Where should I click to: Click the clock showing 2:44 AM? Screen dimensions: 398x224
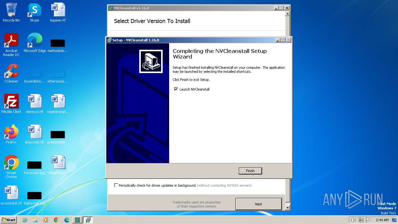pyautogui.click(x=382, y=220)
